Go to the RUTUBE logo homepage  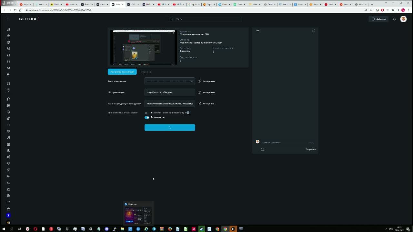pyautogui.click(x=28, y=19)
